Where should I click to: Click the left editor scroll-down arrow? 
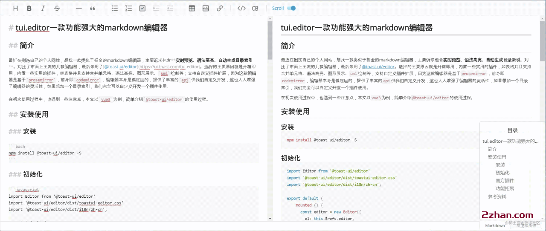pyautogui.click(x=270, y=218)
